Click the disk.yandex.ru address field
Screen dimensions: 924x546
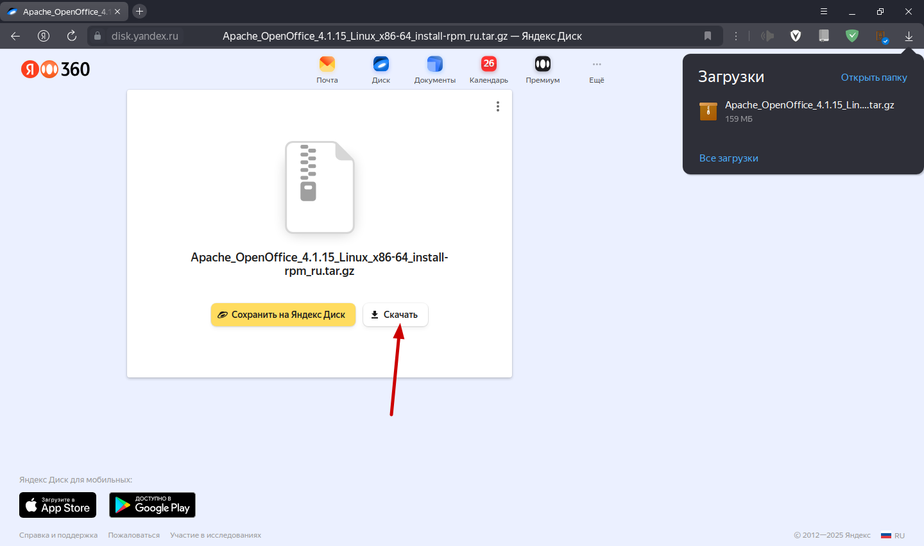pyautogui.click(x=145, y=36)
